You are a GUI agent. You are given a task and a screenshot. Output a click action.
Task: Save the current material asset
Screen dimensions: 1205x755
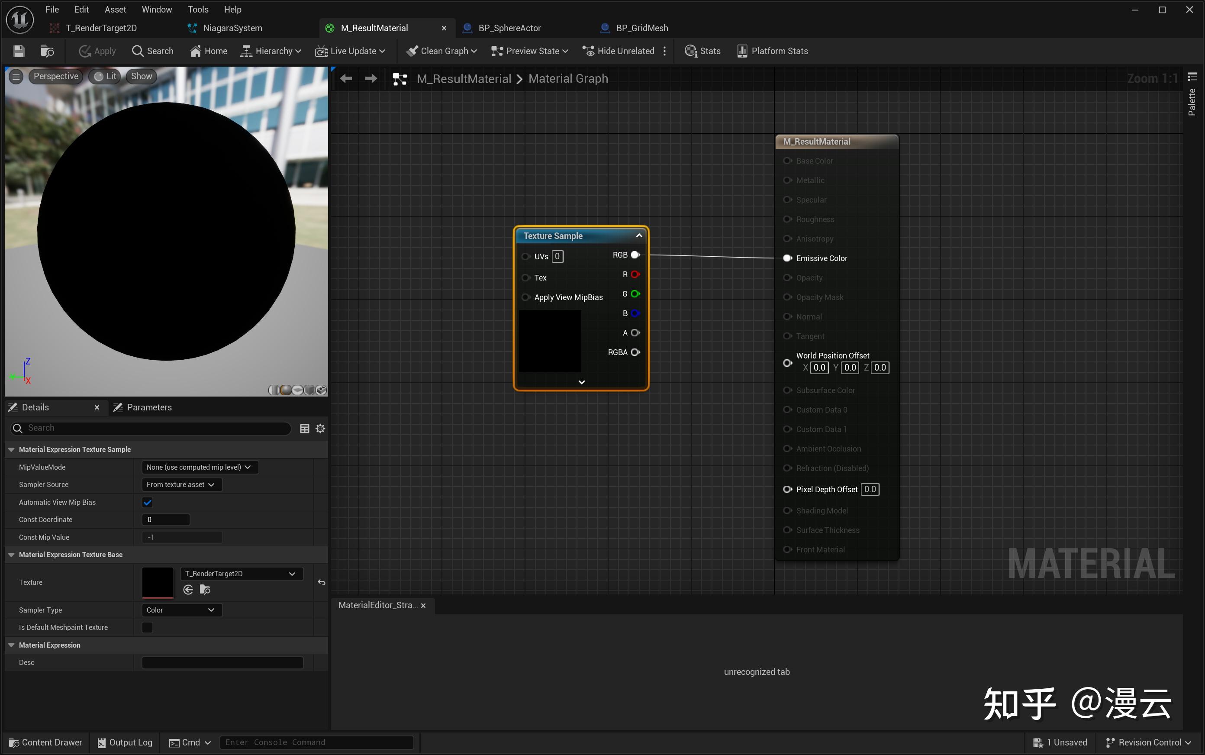tap(18, 50)
